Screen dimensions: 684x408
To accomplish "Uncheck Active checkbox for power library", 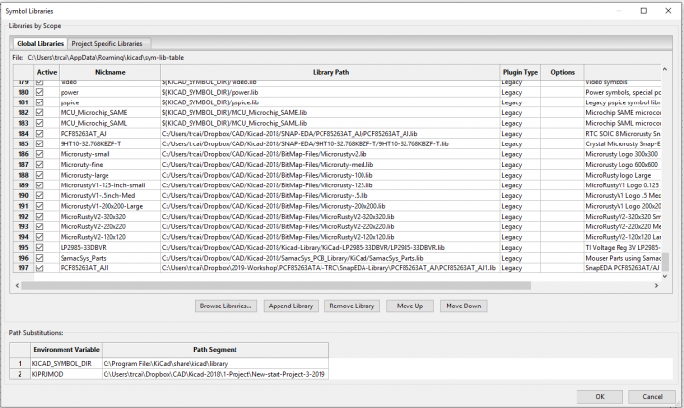I will coord(40,92).
